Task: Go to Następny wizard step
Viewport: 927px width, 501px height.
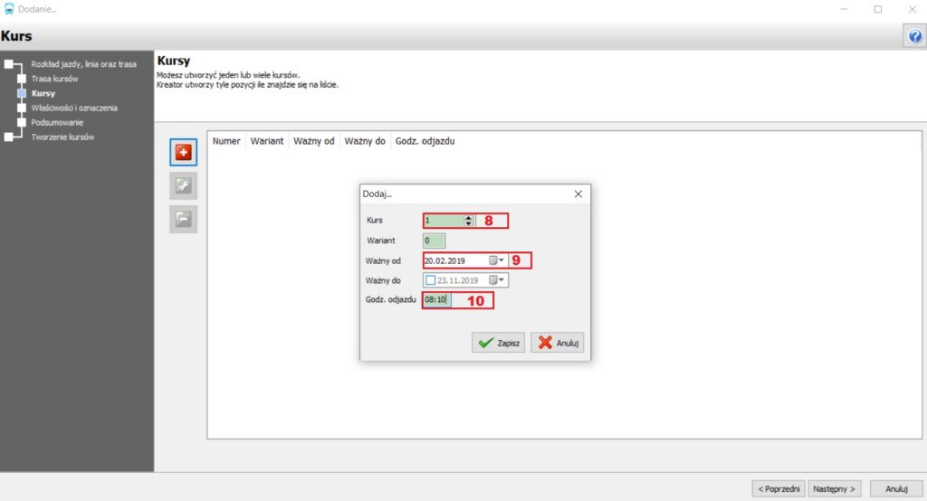Action: [x=834, y=488]
